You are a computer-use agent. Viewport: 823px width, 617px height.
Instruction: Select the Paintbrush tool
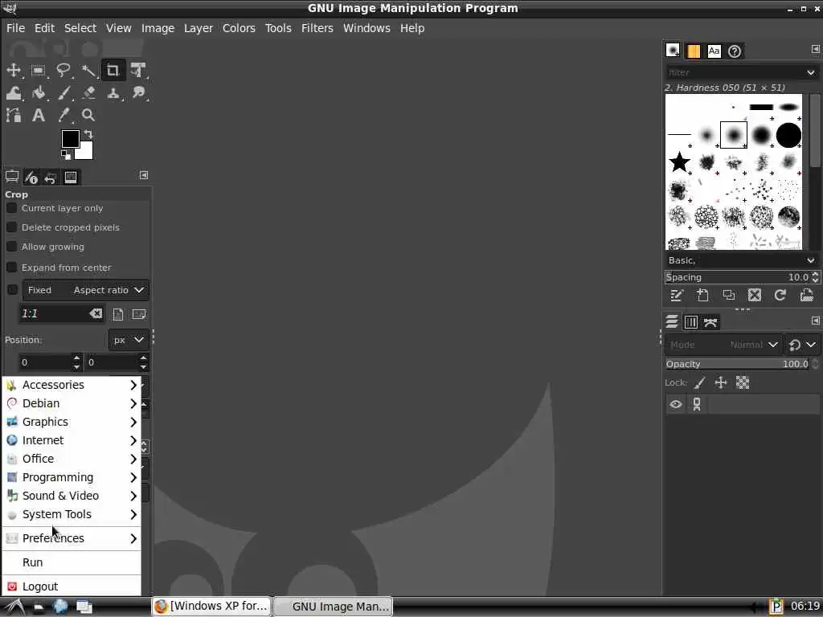(63, 93)
